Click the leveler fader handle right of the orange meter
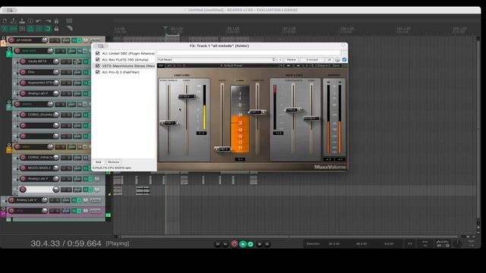Screen dimensions: 486x273 click(x=257, y=112)
